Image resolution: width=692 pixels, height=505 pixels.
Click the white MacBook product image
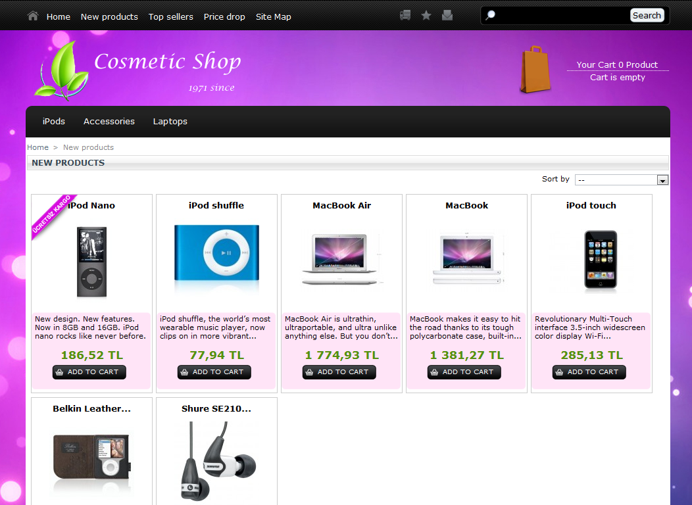468,258
